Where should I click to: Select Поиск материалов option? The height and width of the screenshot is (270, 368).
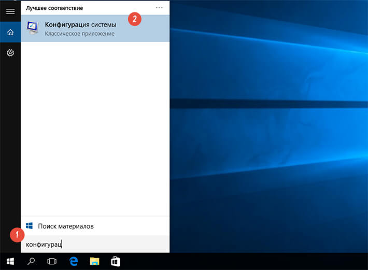(x=66, y=226)
